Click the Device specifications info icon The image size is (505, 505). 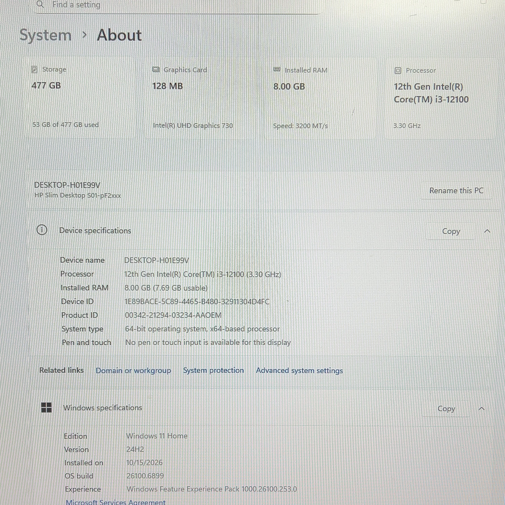pyautogui.click(x=42, y=230)
